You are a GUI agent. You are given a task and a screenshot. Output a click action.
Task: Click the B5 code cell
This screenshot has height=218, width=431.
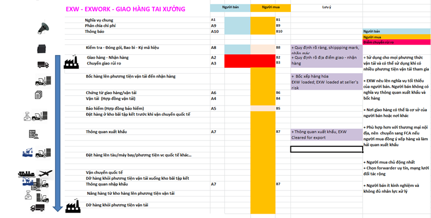point(278,108)
